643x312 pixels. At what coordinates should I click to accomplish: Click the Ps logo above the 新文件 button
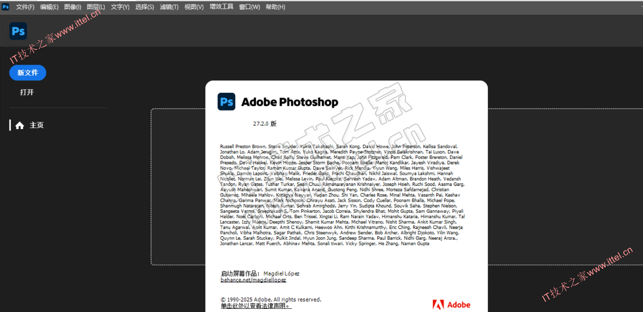[x=18, y=31]
